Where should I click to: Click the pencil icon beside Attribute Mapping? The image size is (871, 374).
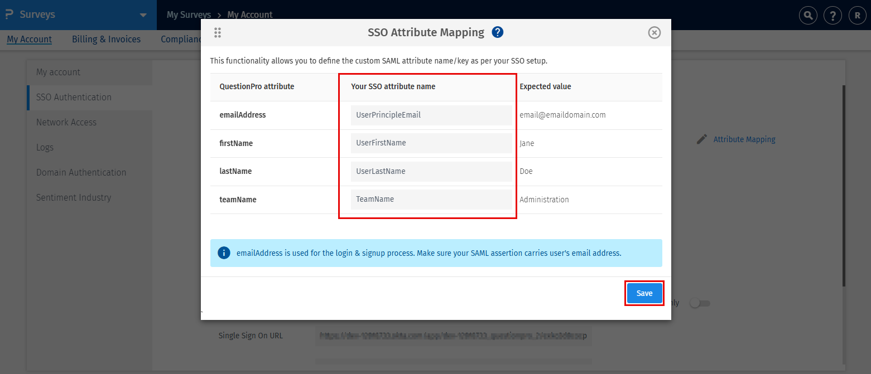click(x=702, y=139)
